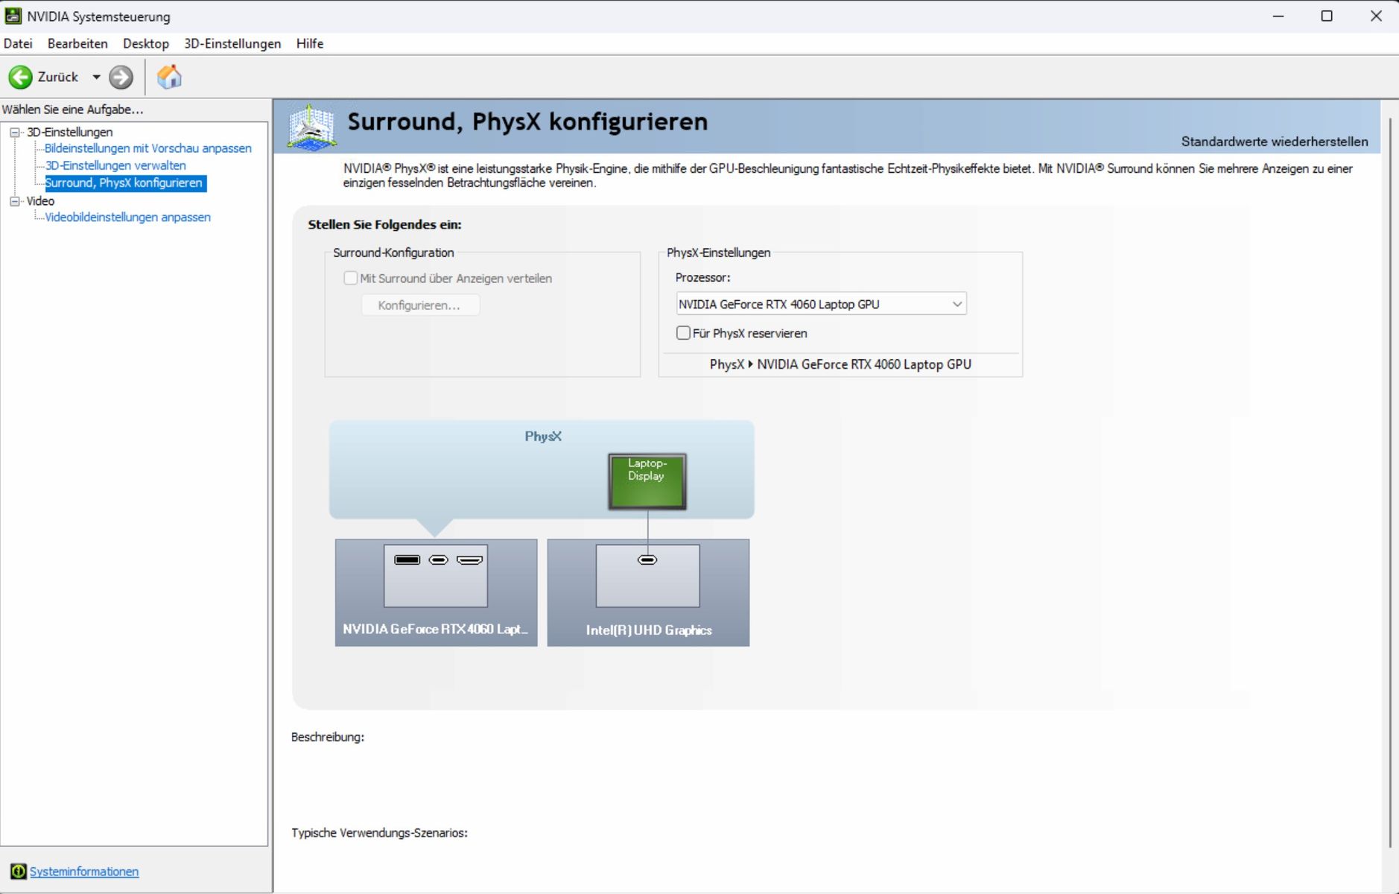The height and width of the screenshot is (894, 1399).
Task: Click the Konfigurieren... button
Action: point(420,305)
